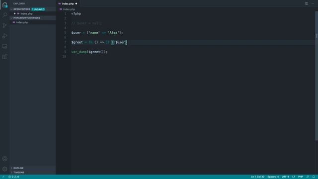Click line number 9 in gutter

coord(65,52)
